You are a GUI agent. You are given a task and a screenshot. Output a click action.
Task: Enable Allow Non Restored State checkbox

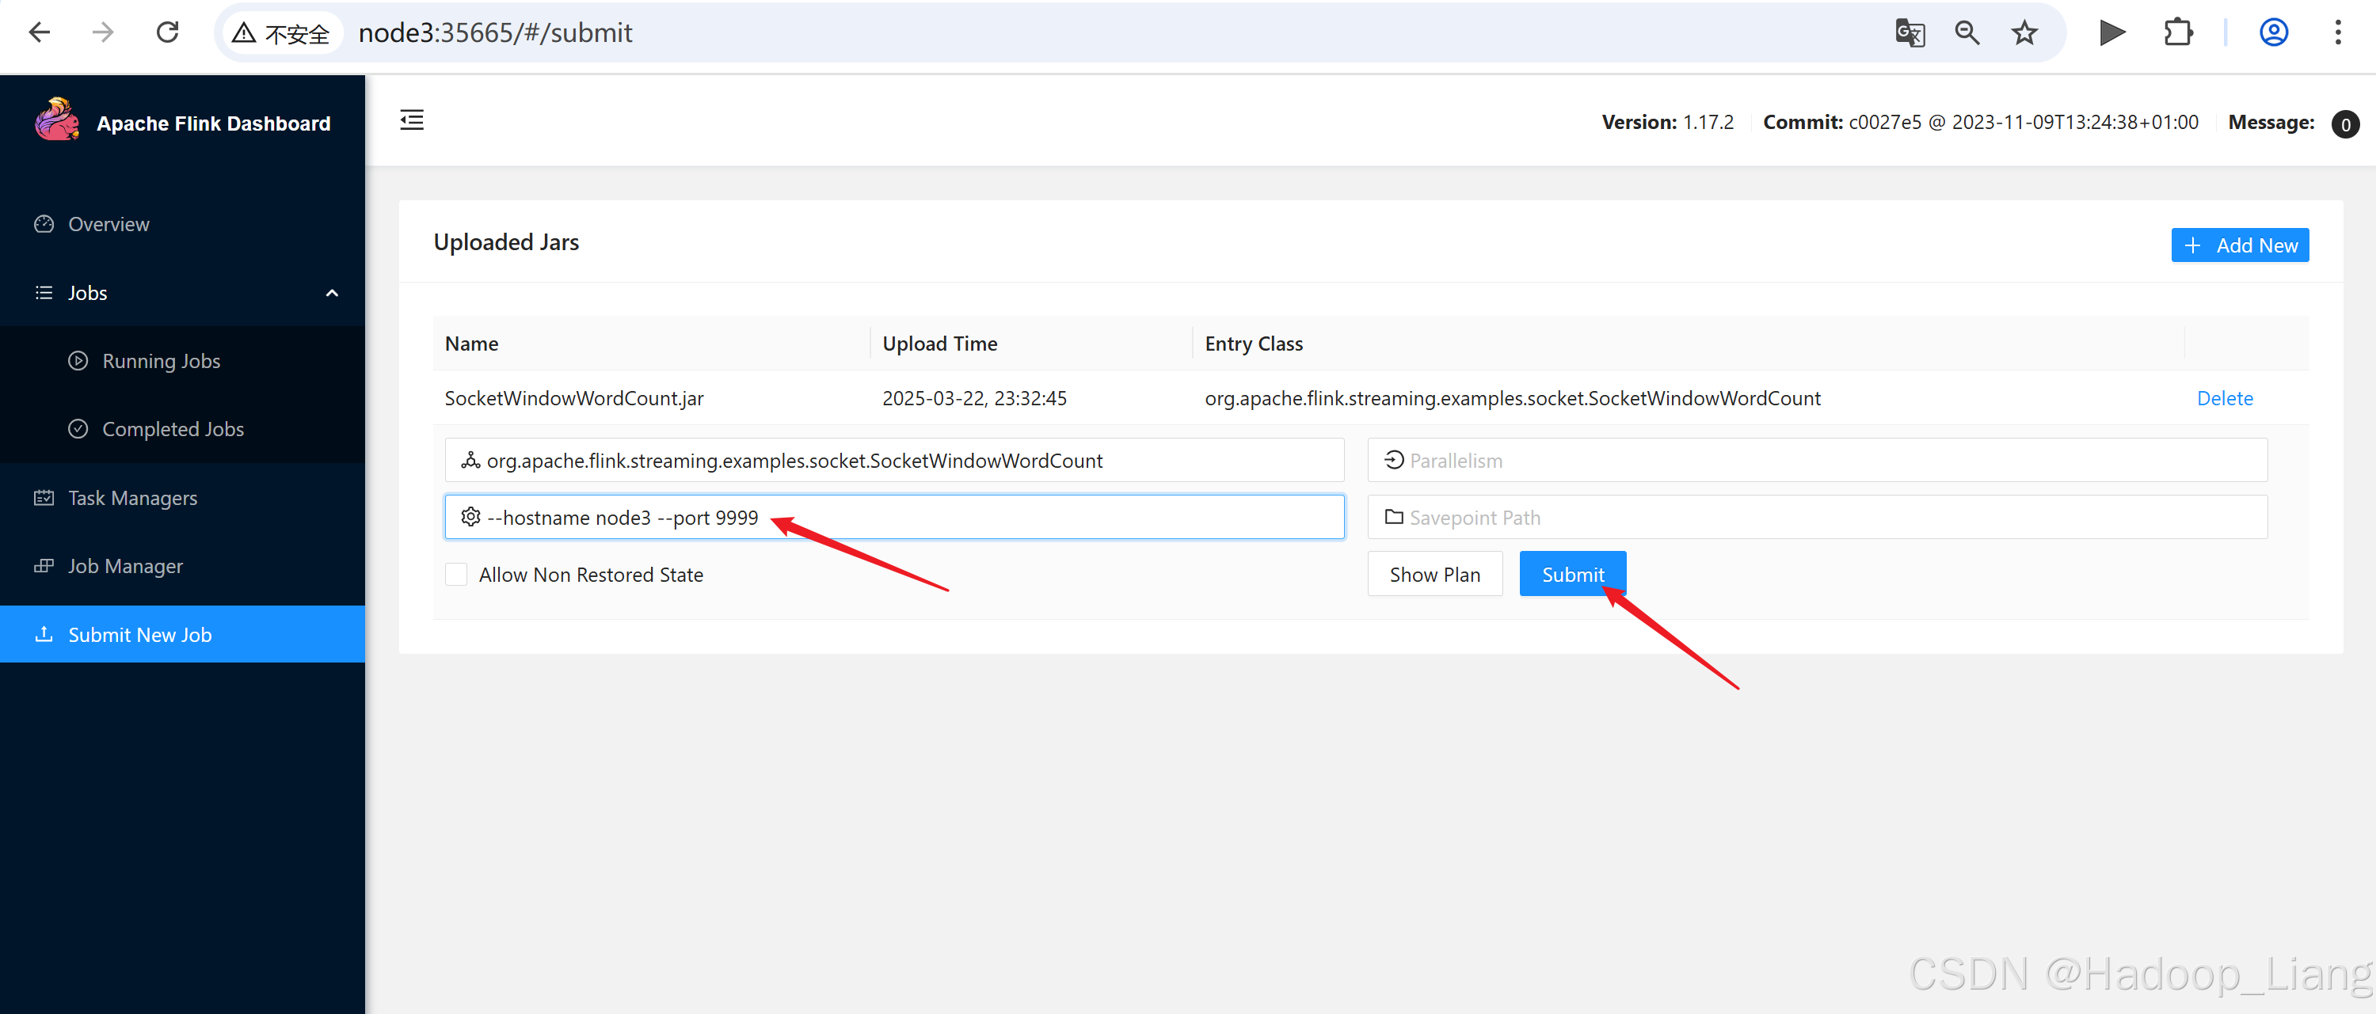tap(456, 575)
